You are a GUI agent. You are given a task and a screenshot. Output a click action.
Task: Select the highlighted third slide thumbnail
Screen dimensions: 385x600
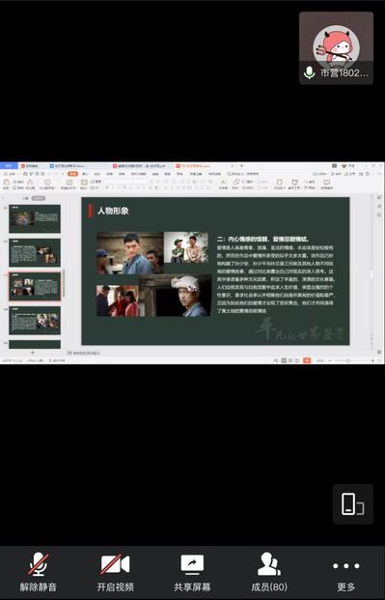(35, 286)
